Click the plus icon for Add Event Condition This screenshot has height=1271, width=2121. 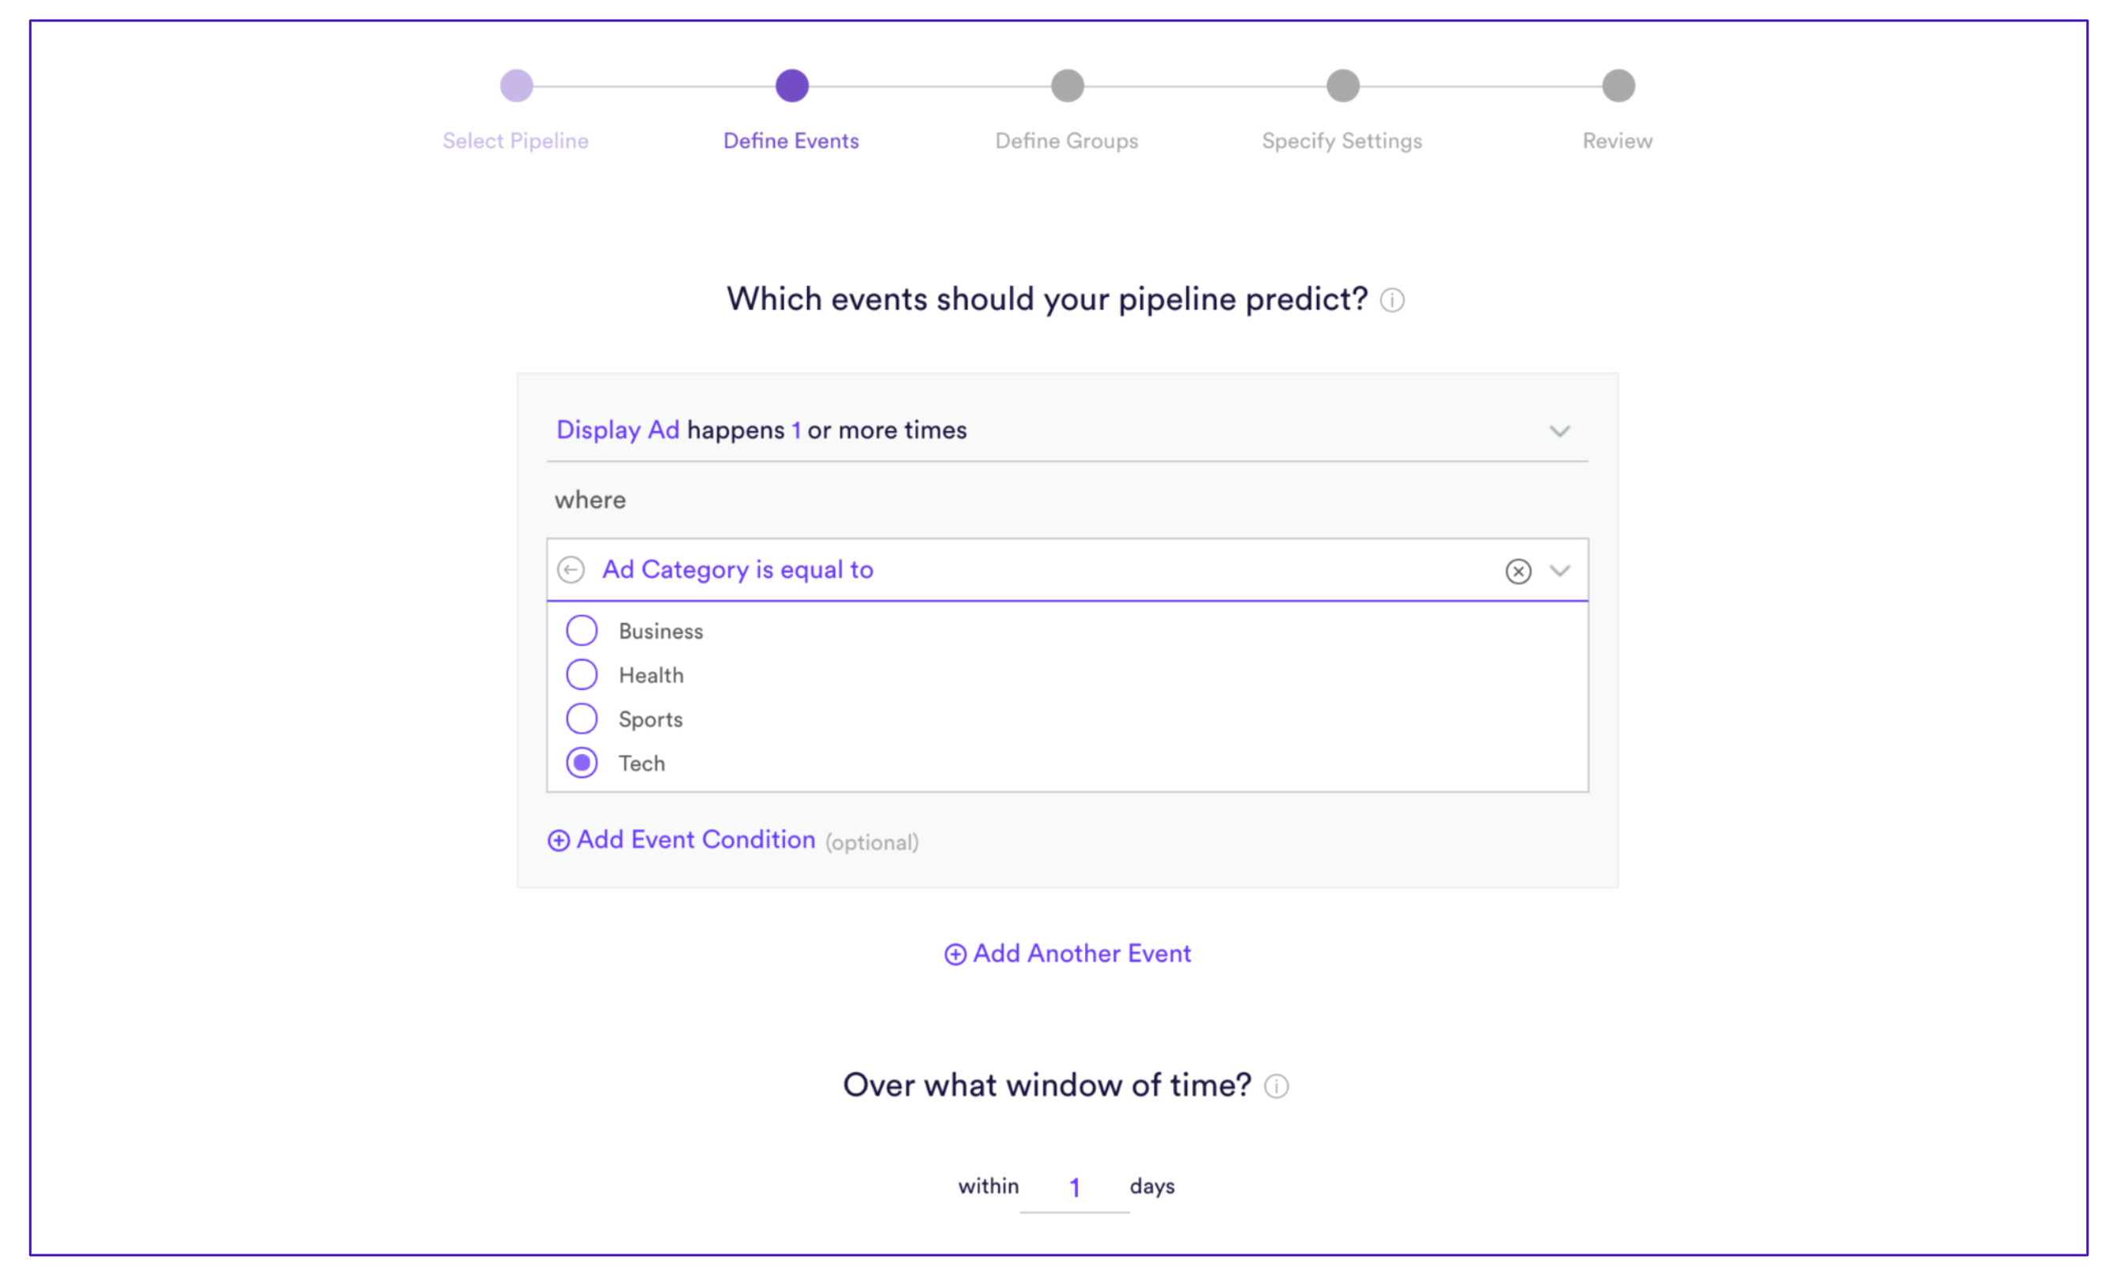click(x=558, y=841)
